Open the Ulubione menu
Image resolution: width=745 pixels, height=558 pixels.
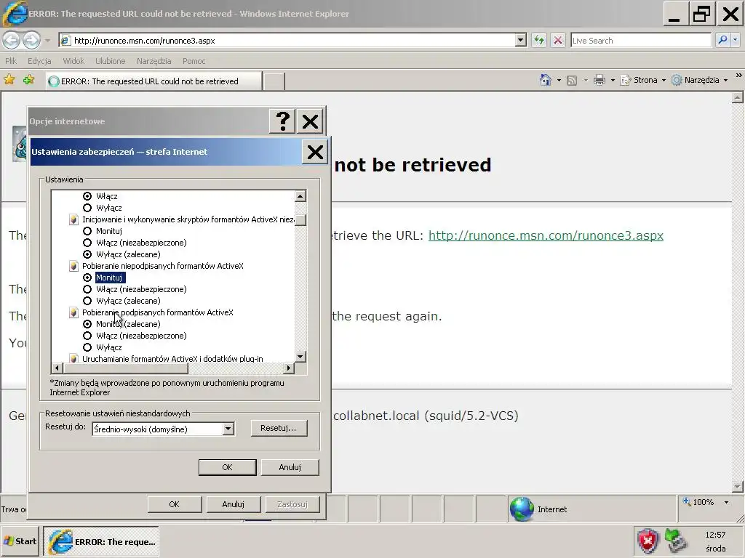[x=111, y=61]
